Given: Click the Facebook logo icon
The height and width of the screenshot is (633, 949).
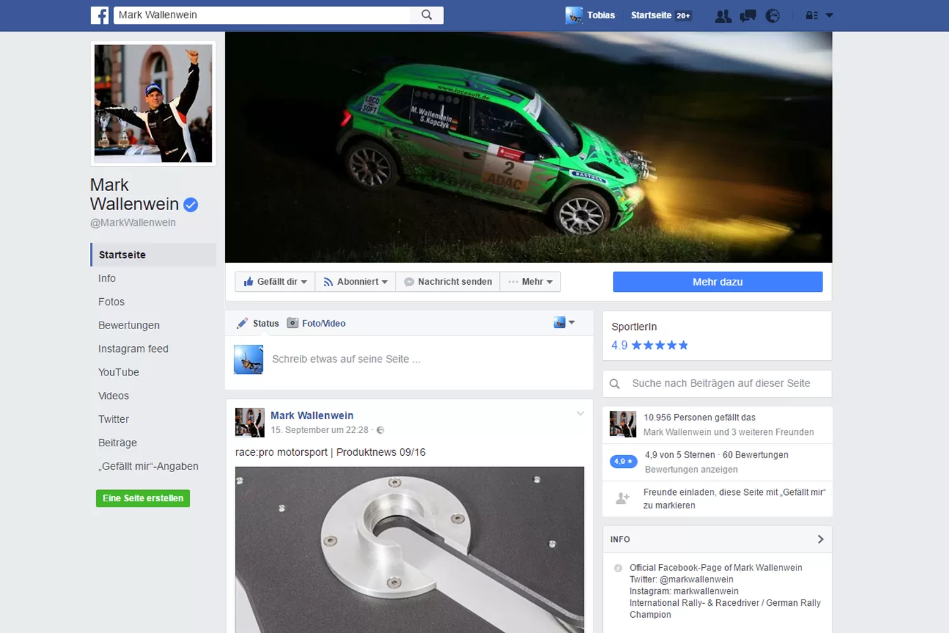Looking at the screenshot, I should coord(100,15).
